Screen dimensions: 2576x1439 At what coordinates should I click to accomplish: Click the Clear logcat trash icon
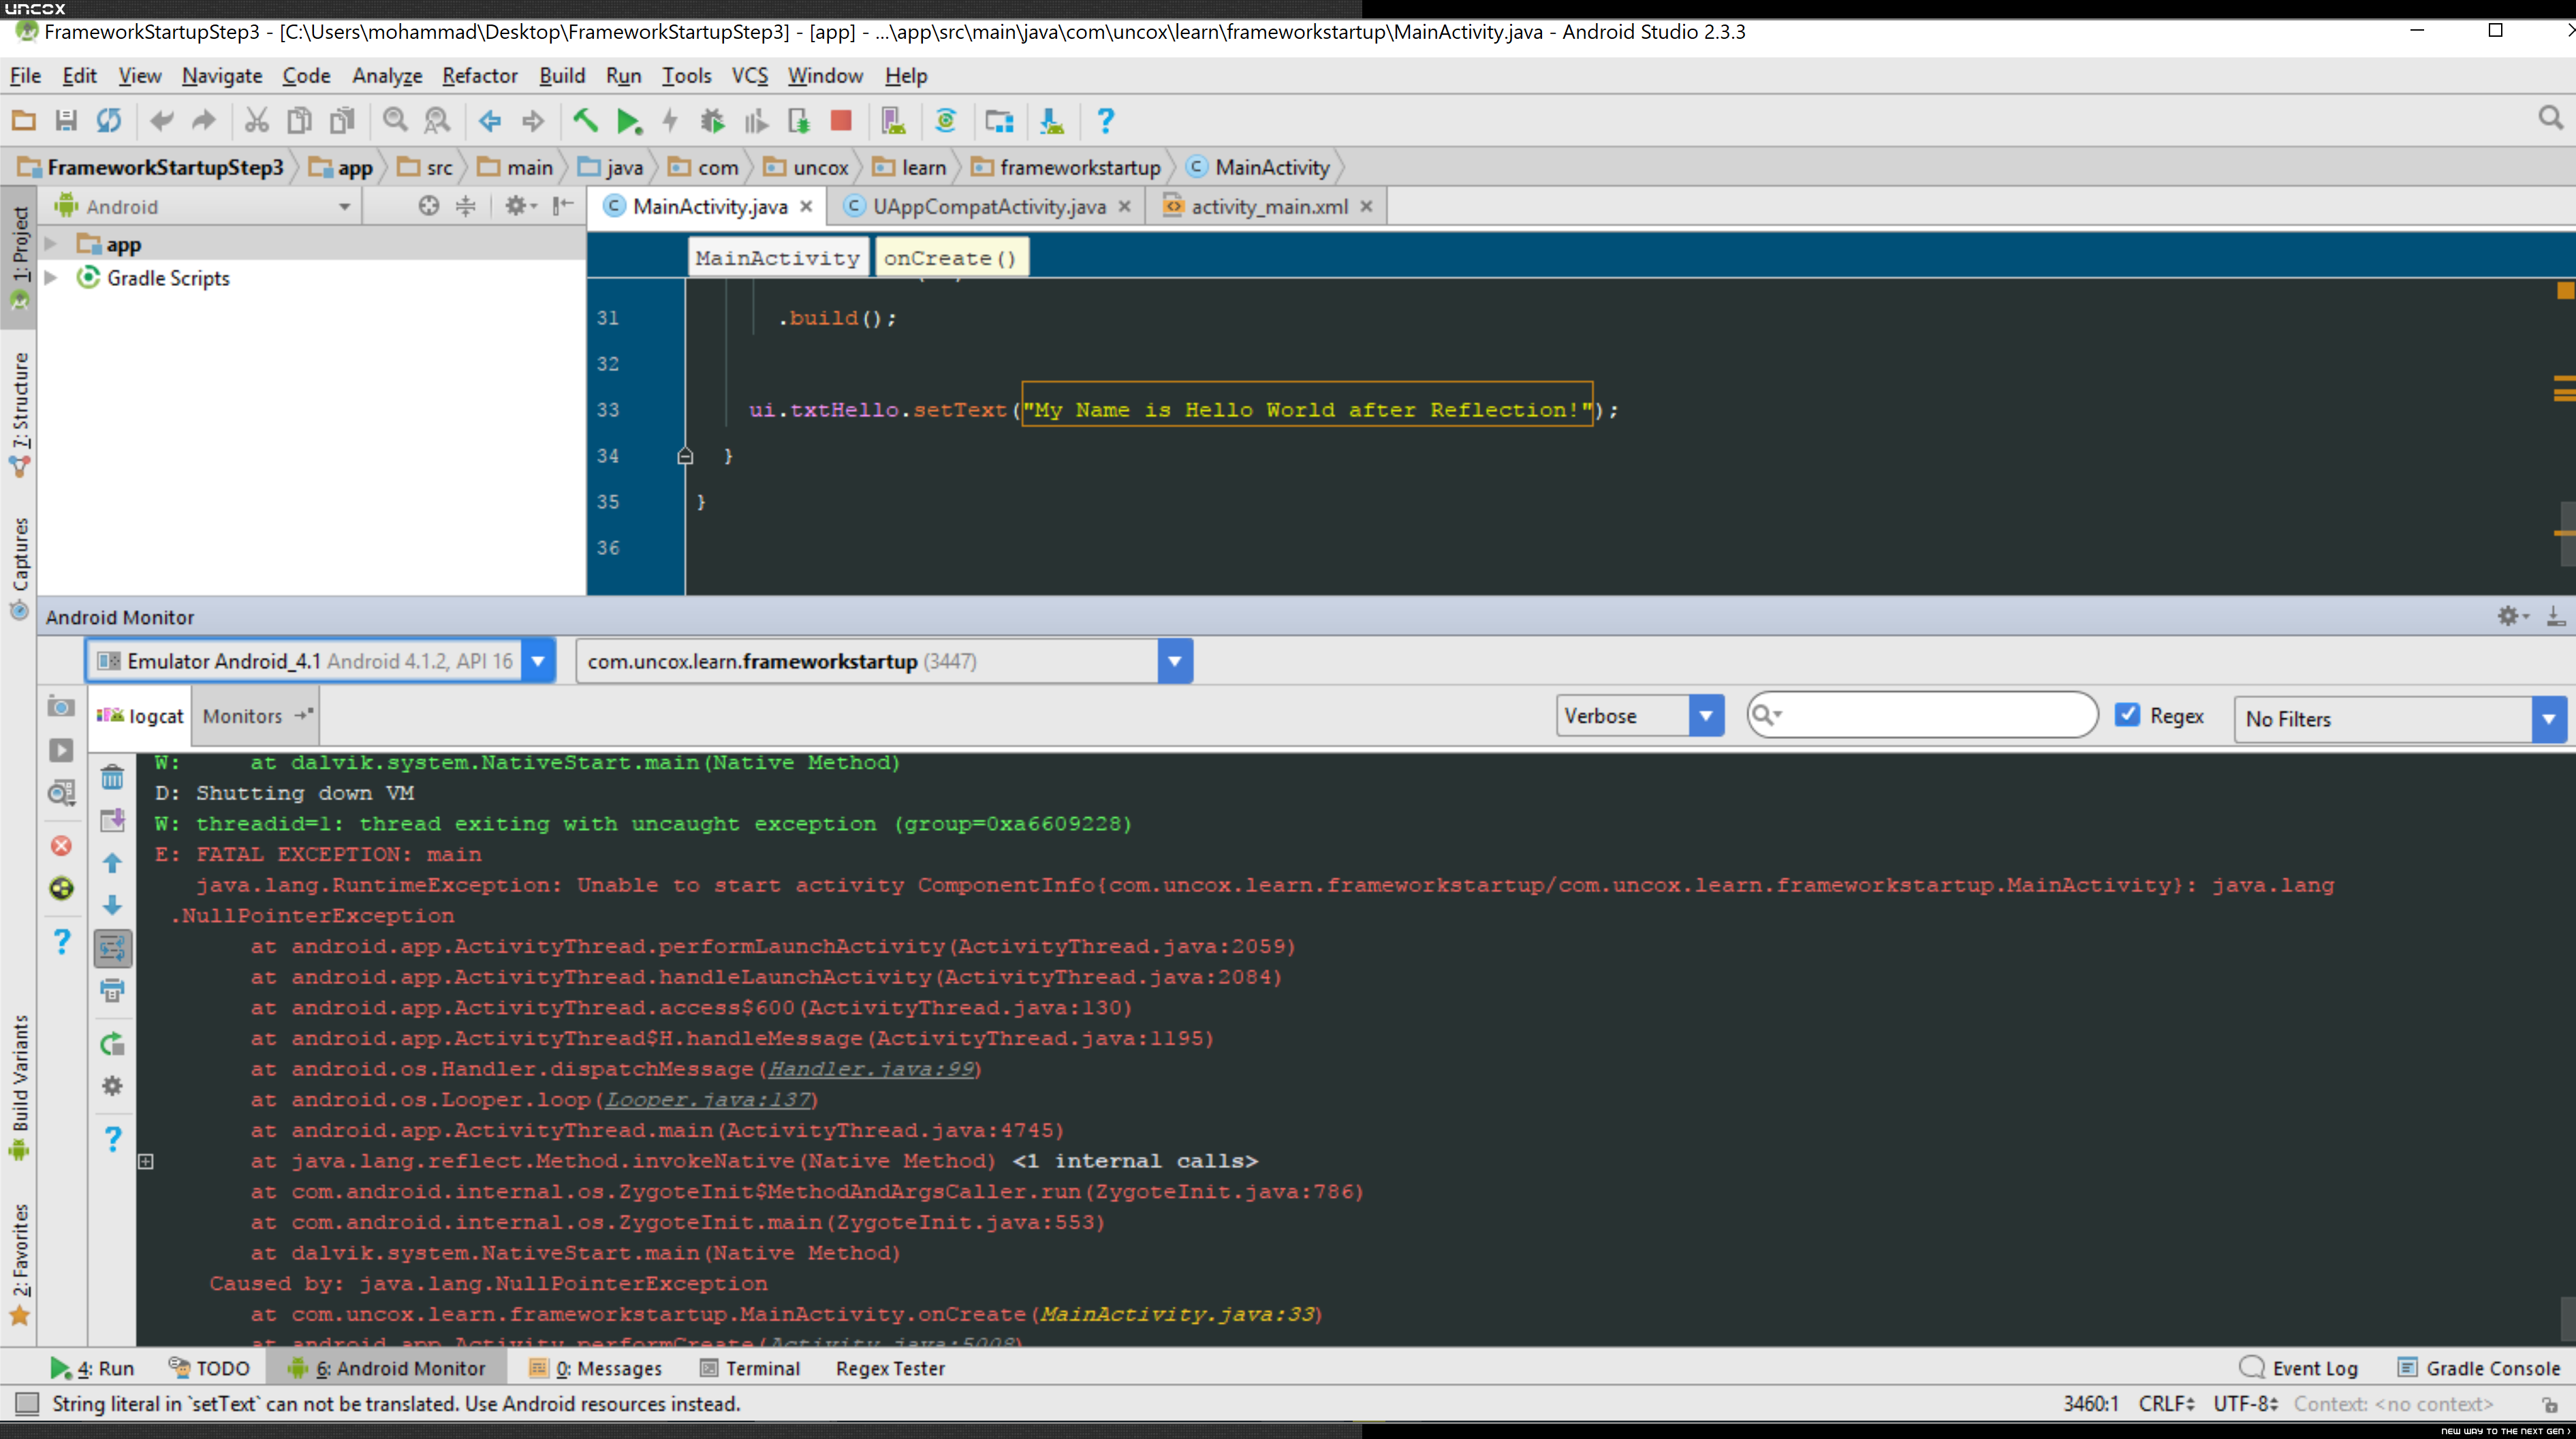coord(113,777)
